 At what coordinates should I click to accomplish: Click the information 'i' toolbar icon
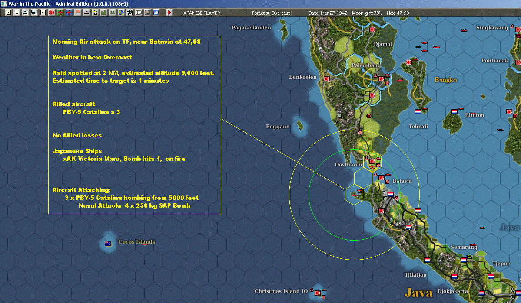tap(43, 13)
